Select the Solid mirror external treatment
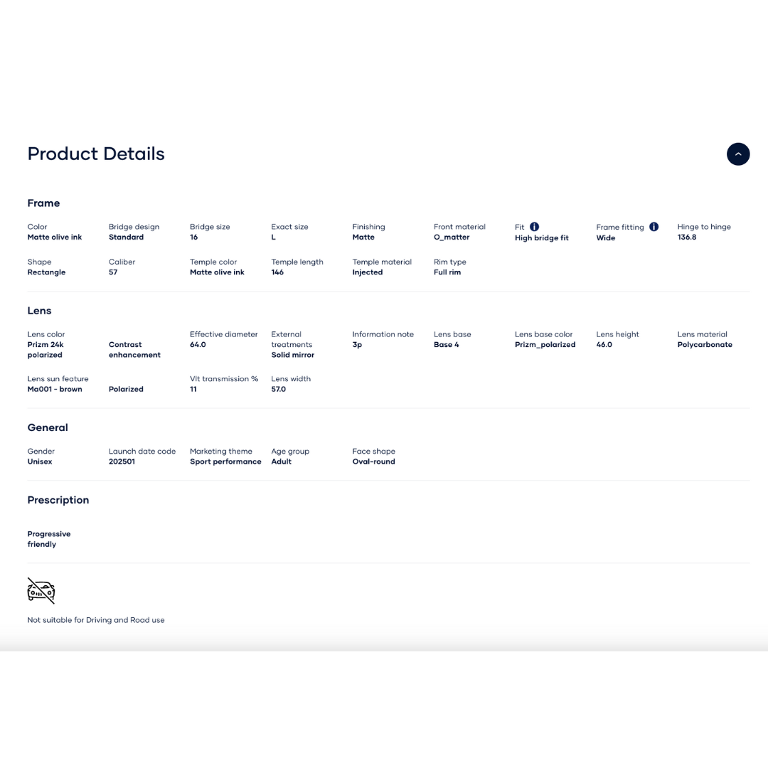The height and width of the screenshot is (768, 768). [x=292, y=355]
